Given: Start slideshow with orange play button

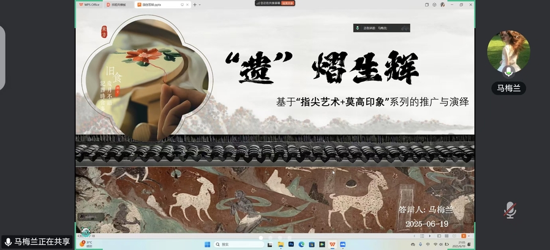Looking at the screenshot, I should point(464,236).
